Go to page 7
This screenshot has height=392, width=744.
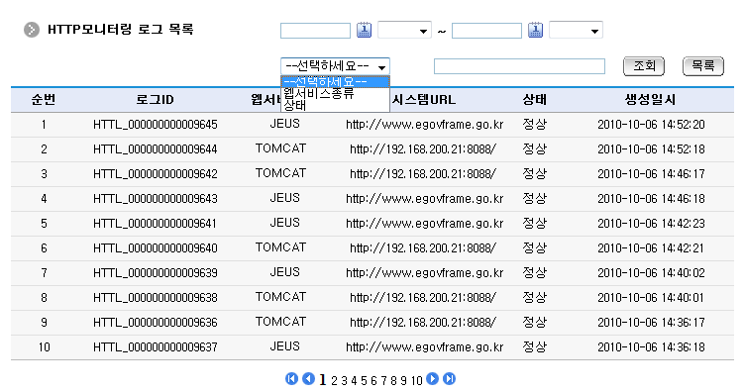(383, 381)
